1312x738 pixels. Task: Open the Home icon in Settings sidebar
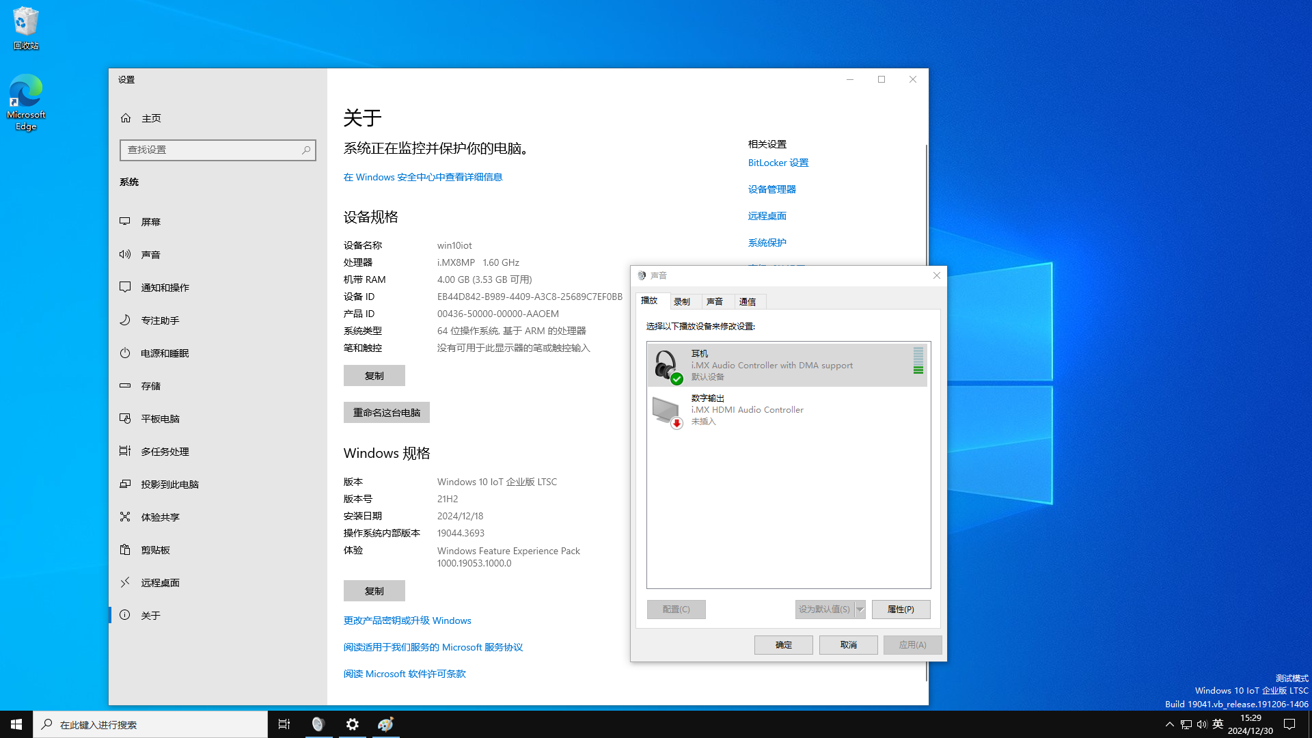126,118
